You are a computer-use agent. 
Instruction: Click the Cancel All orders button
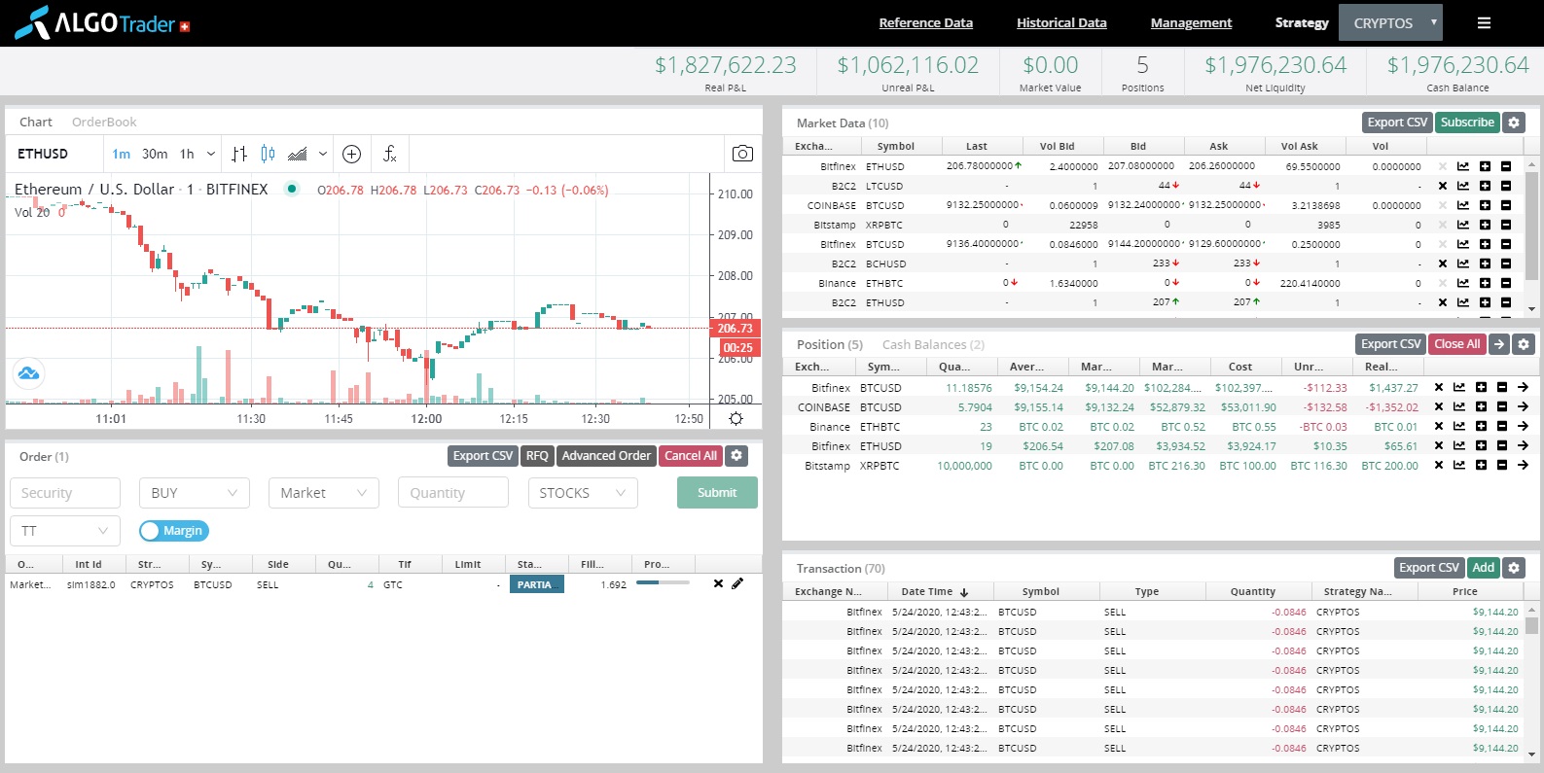(691, 455)
